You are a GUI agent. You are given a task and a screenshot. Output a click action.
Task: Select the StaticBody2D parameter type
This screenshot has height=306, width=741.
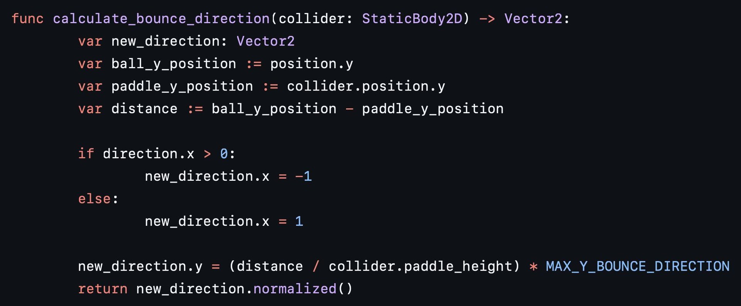[x=412, y=18]
